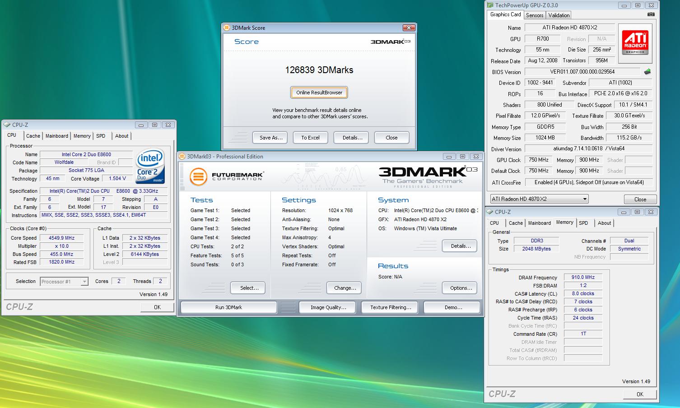Viewport: 680px width, 408px height.
Task: Click the CPU-Z title icon on the CPU window
Action: point(7,125)
